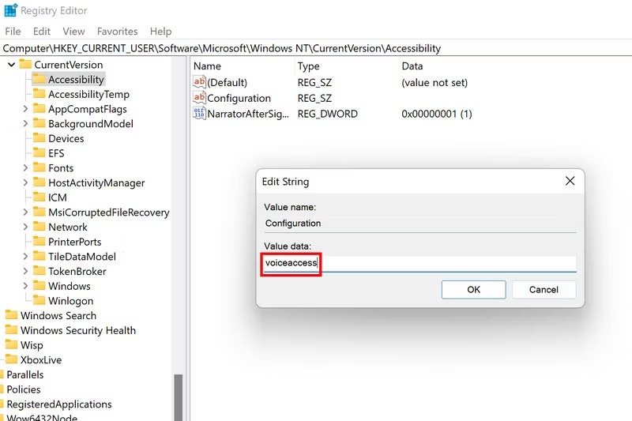Click the Value data field containing voiceaccess
This screenshot has width=632, height=421.
point(420,263)
